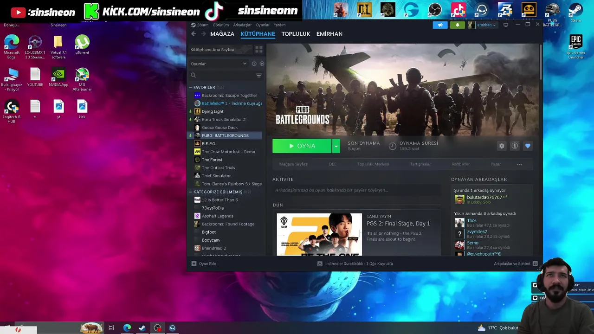The height and width of the screenshot is (334, 594).
Task: Open the library advanced filter options icon
Action: (259, 75)
